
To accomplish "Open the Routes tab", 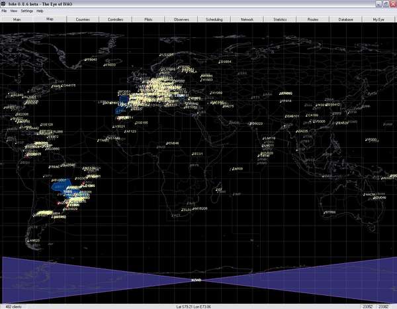I will (x=312, y=20).
